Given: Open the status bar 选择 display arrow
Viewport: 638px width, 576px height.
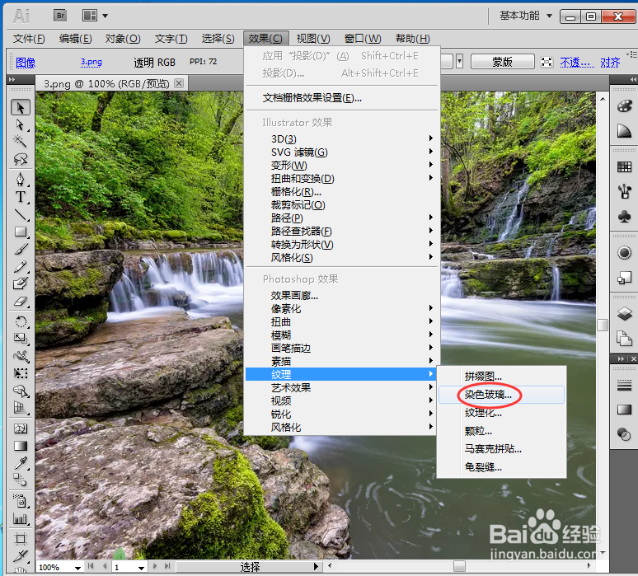Looking at the screenshot, I should pyautogui.click(x=316, y=566).
